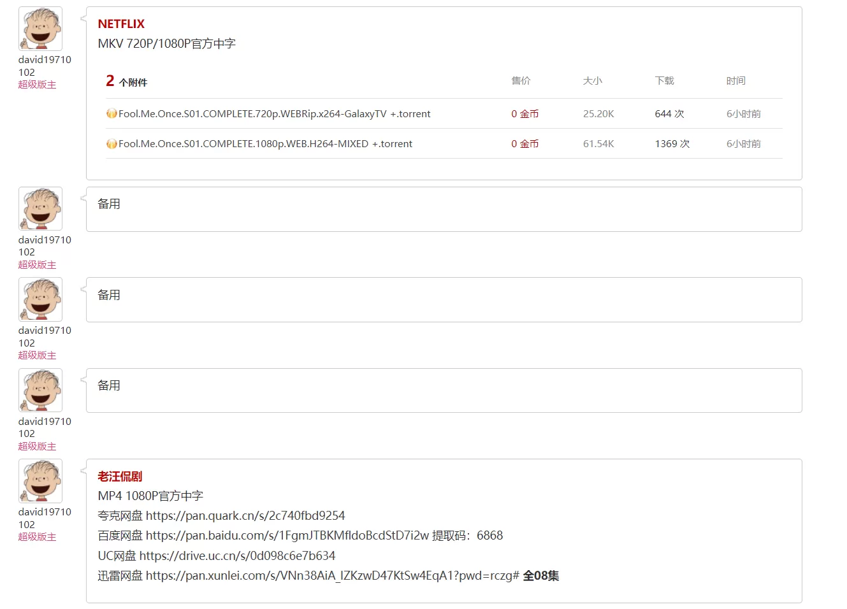
Task: Click the avatar next to the first 备用 post
Action: [40, 209]
